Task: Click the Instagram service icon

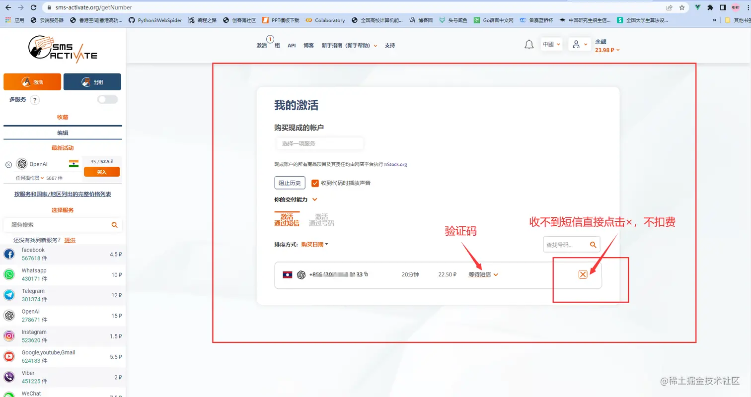Action: [x=8, y=336]
